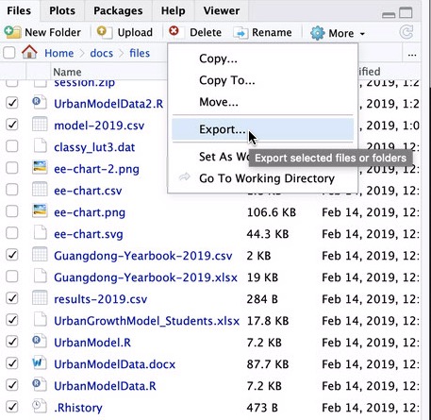
Task: Open the More gear dropdown
Action: tap(338, 33)
